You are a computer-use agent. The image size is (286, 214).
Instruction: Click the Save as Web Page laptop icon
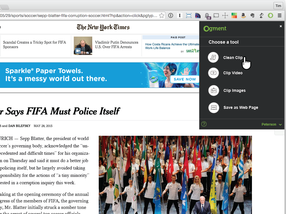214,107
